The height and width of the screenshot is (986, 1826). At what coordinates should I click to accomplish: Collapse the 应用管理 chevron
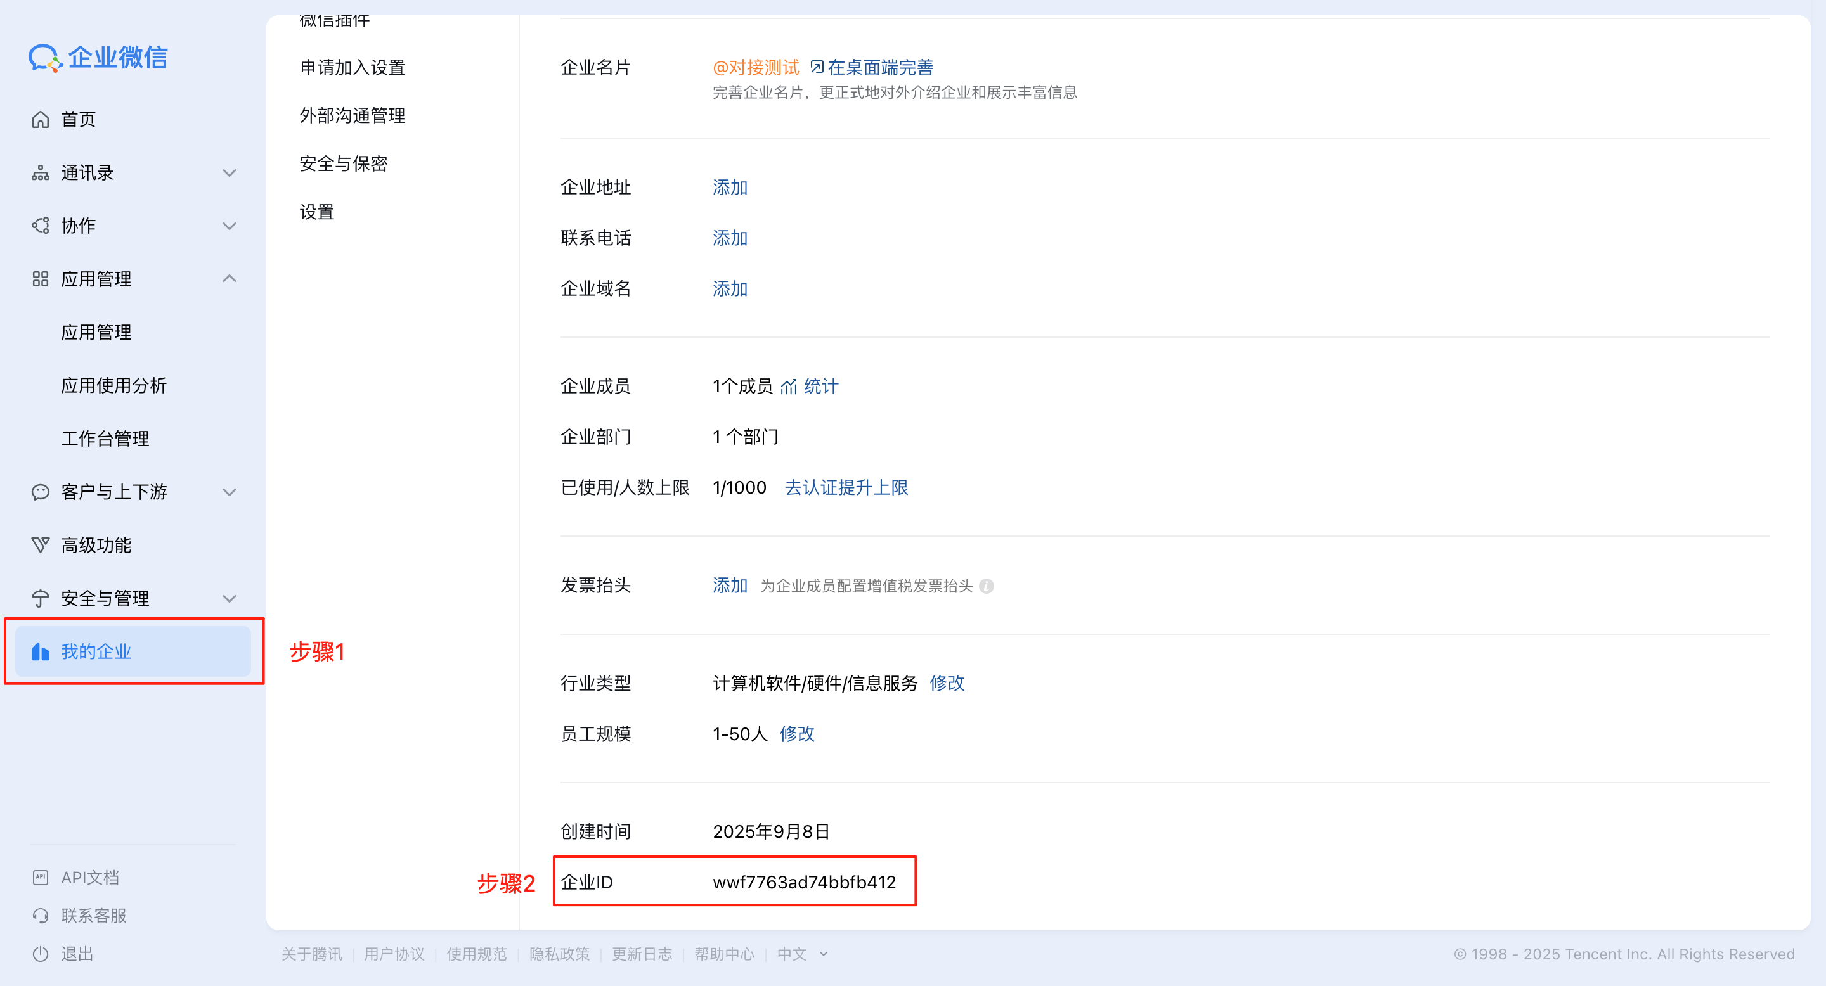pos(229,279)
